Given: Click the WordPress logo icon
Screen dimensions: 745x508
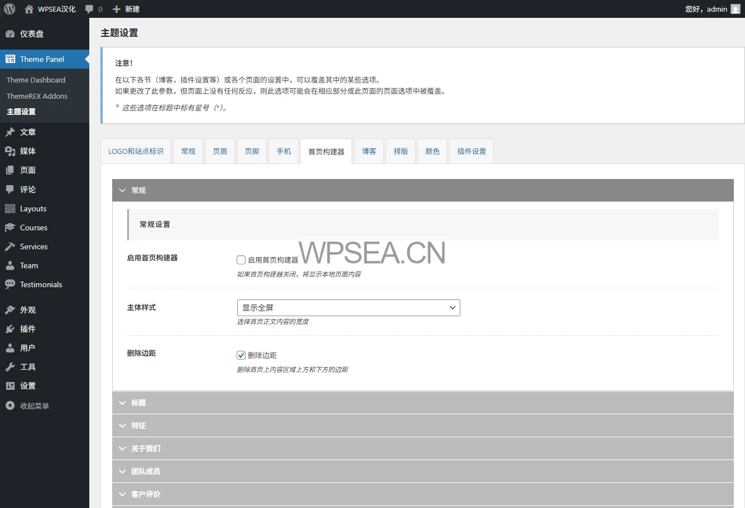Looking at the screenshot, I should coord(9,9).
